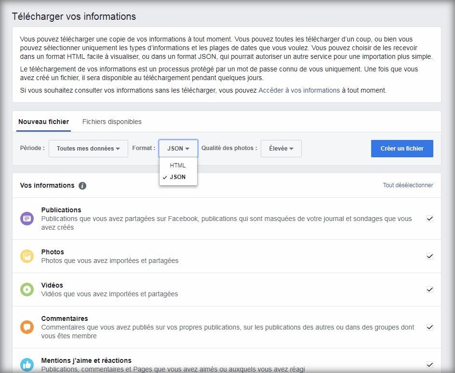This screenshot has width=455, height=373.
Task: Open the Élevée photo quality dropdown
Action: [x=281, y=149]
